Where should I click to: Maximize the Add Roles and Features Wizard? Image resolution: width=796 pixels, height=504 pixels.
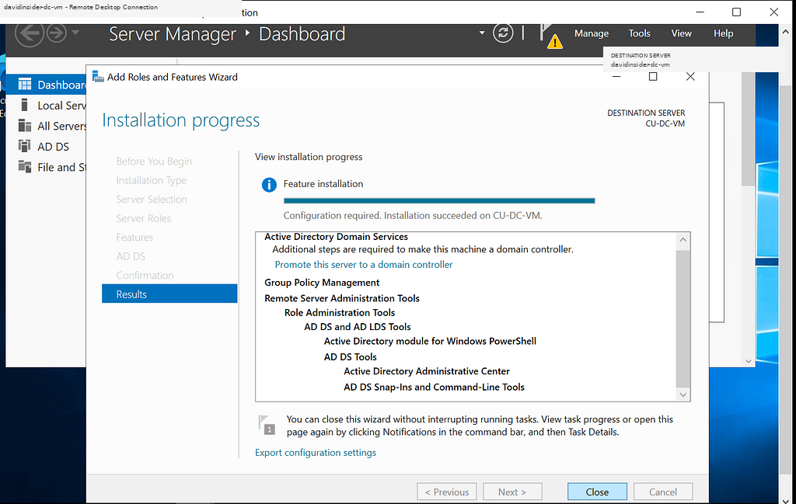click(653, 77)
